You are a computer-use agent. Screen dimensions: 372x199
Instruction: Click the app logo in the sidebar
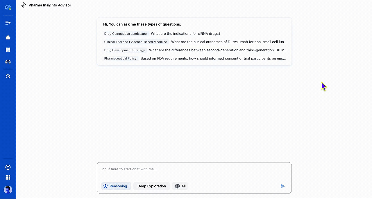coord(8,8)
